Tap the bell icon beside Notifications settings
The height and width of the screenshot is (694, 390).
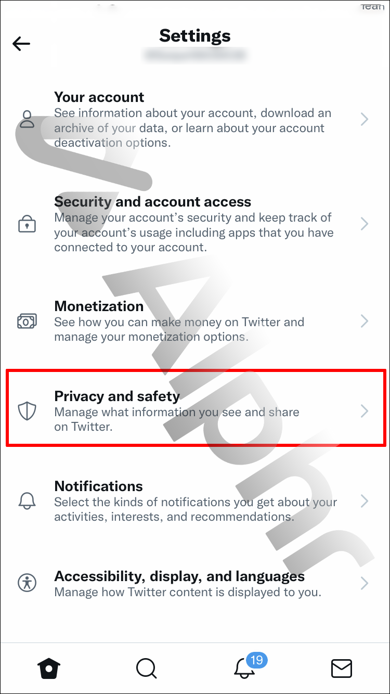click(27, 501)
